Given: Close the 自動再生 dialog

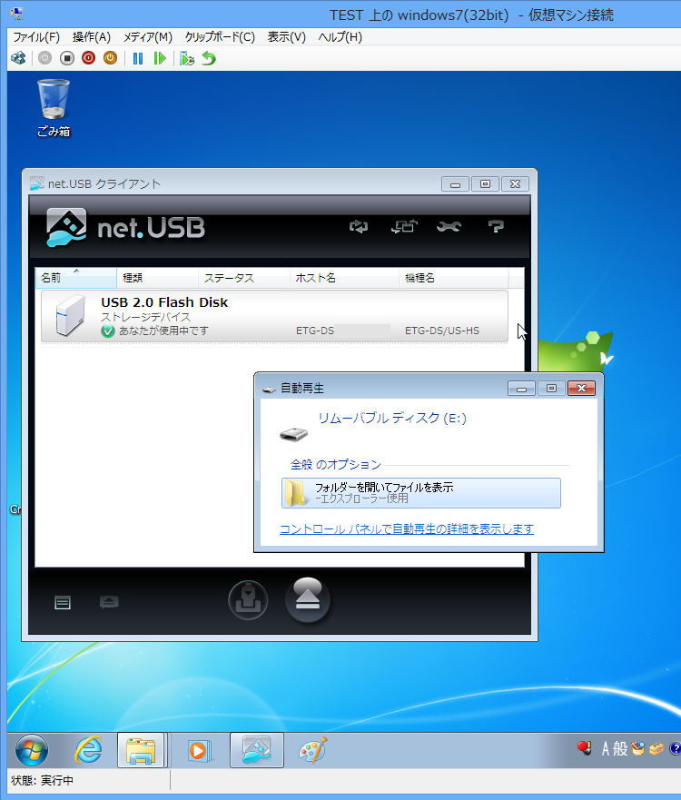Looking at the screenshot, I should 581,389.
